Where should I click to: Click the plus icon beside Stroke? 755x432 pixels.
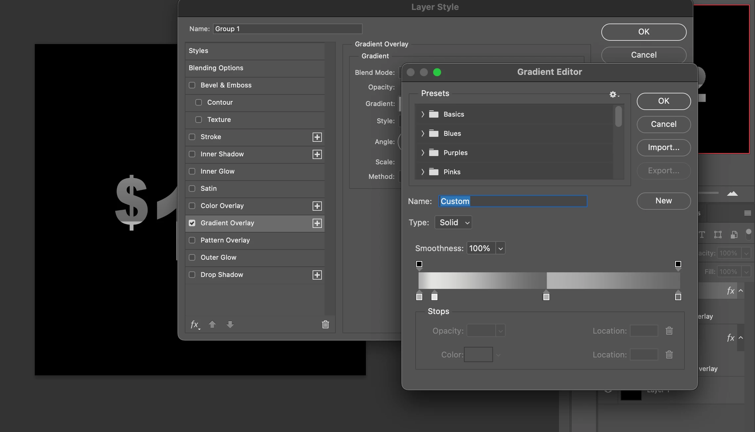317,137
